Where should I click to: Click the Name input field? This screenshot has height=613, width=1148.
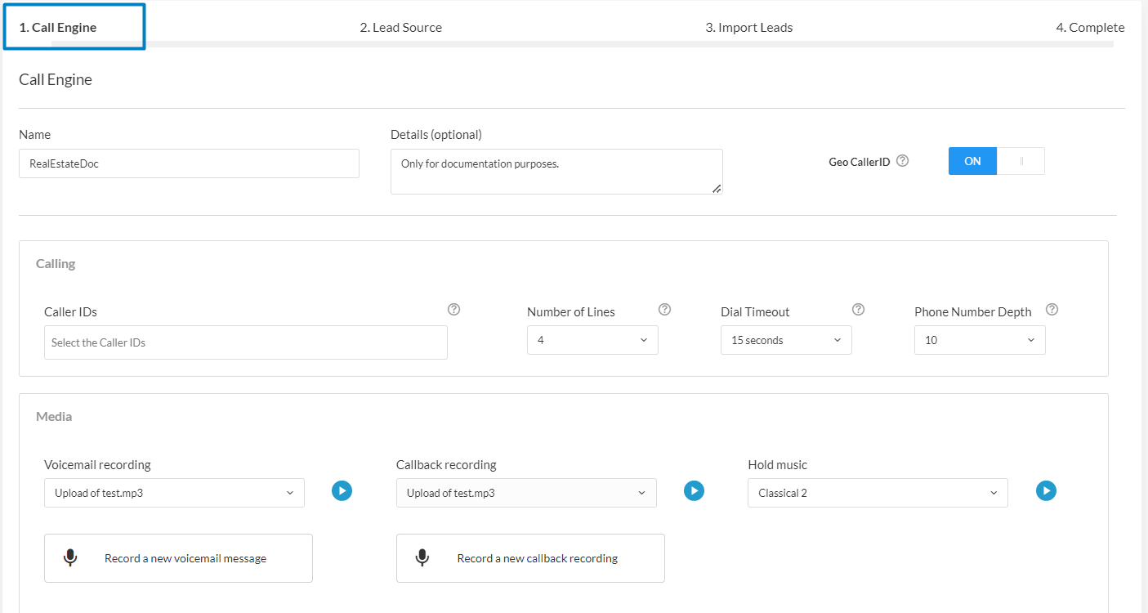pos(189,163)
